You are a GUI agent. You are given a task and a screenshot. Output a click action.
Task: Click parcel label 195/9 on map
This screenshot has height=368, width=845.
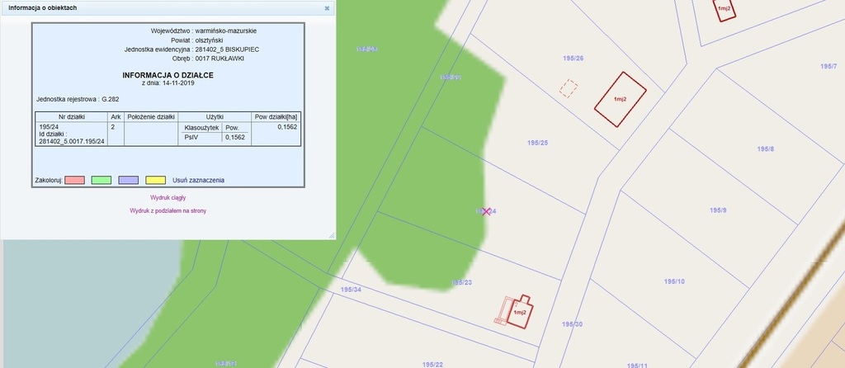pos(718,210)
